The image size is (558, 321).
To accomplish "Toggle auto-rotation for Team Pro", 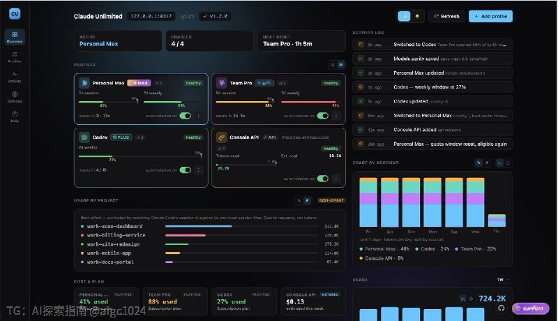I will (x=322, y=116).
